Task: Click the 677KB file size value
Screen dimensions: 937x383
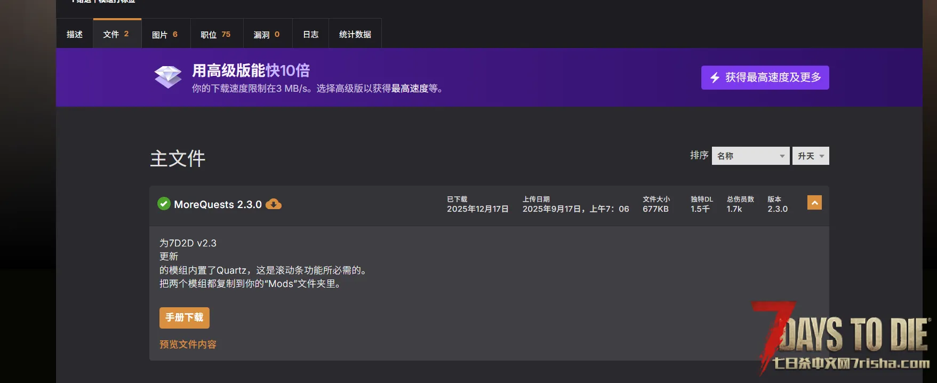Action: (x=655, y=209)
